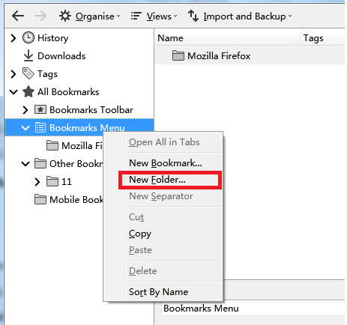The height and width of the screenshot is (325, 347).
Task: Select Mozilla Firefox folder in sidebar tree
Action: point(82,146)
